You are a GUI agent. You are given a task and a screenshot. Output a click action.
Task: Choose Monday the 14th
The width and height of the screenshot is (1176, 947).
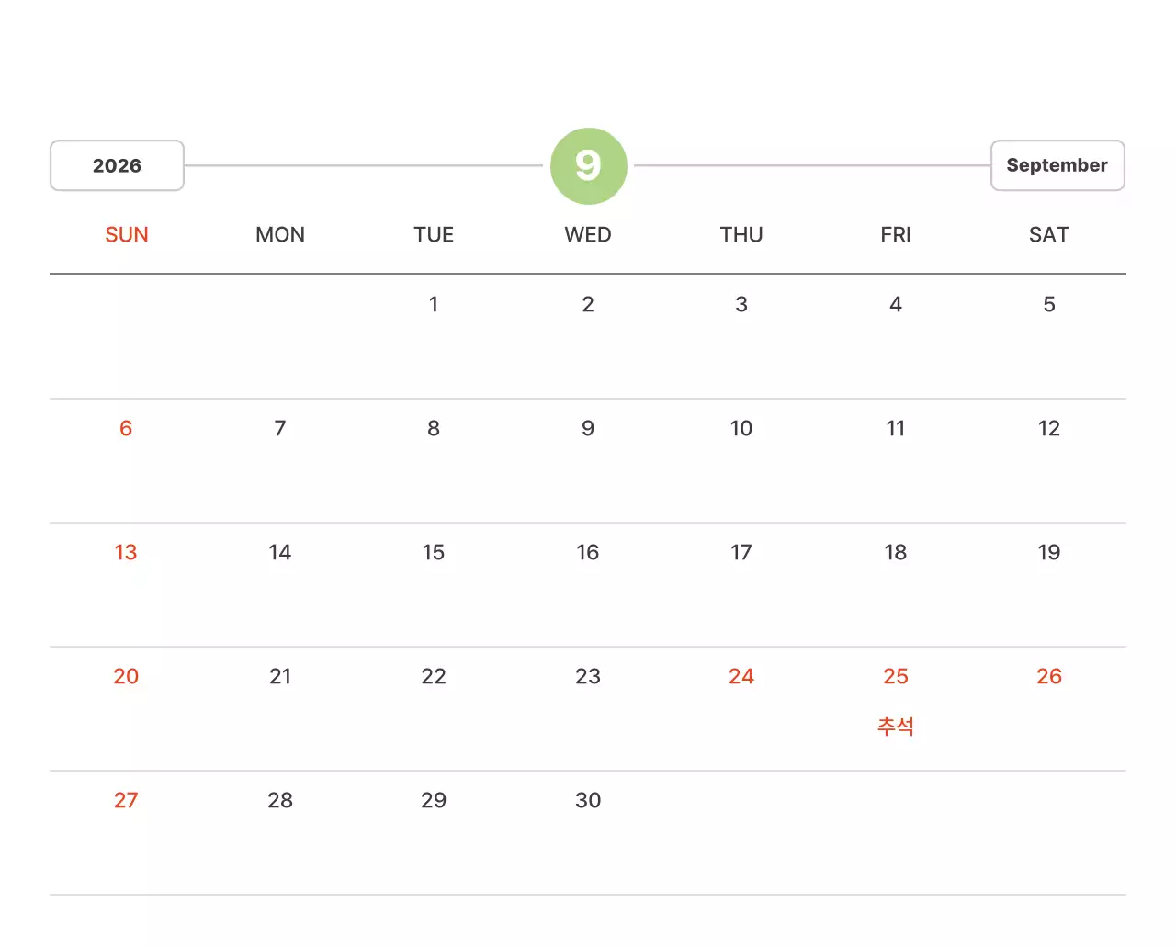tap(280, 553)
